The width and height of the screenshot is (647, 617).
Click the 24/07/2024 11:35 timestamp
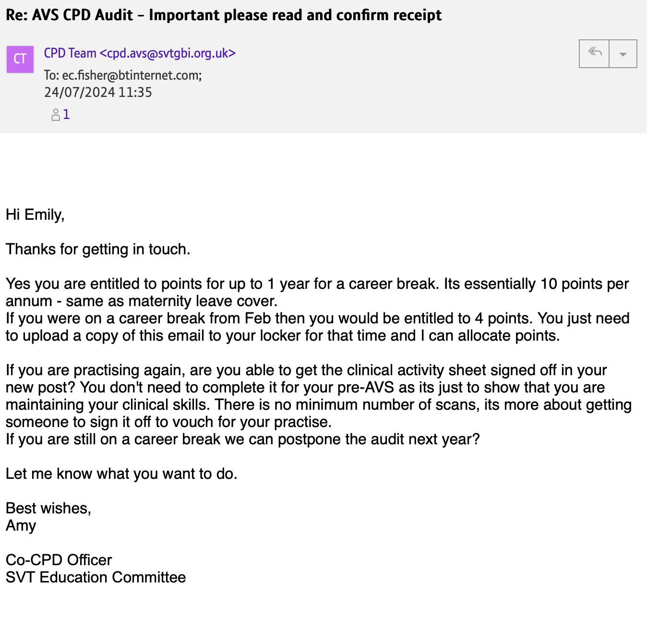click(98, 92)
